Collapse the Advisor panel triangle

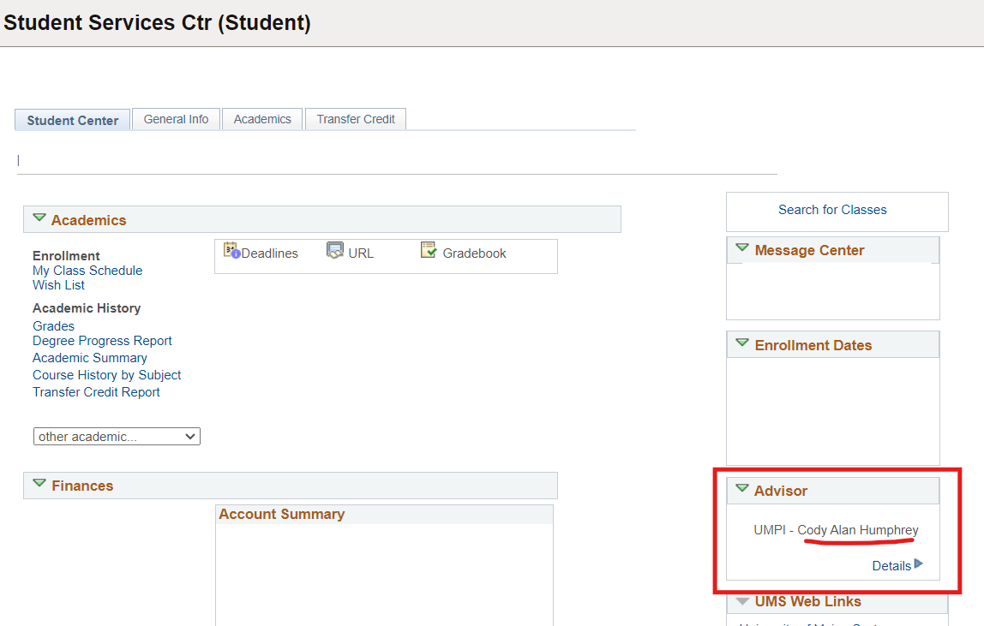pyautogui.click(x=742, y=489)
